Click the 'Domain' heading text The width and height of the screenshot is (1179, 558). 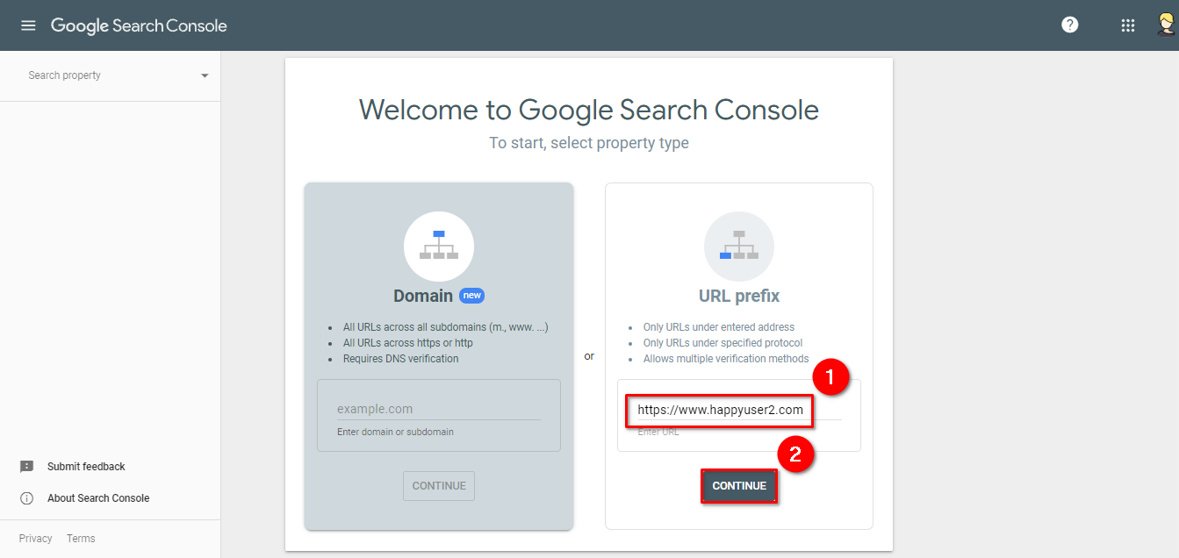(423, 296)
